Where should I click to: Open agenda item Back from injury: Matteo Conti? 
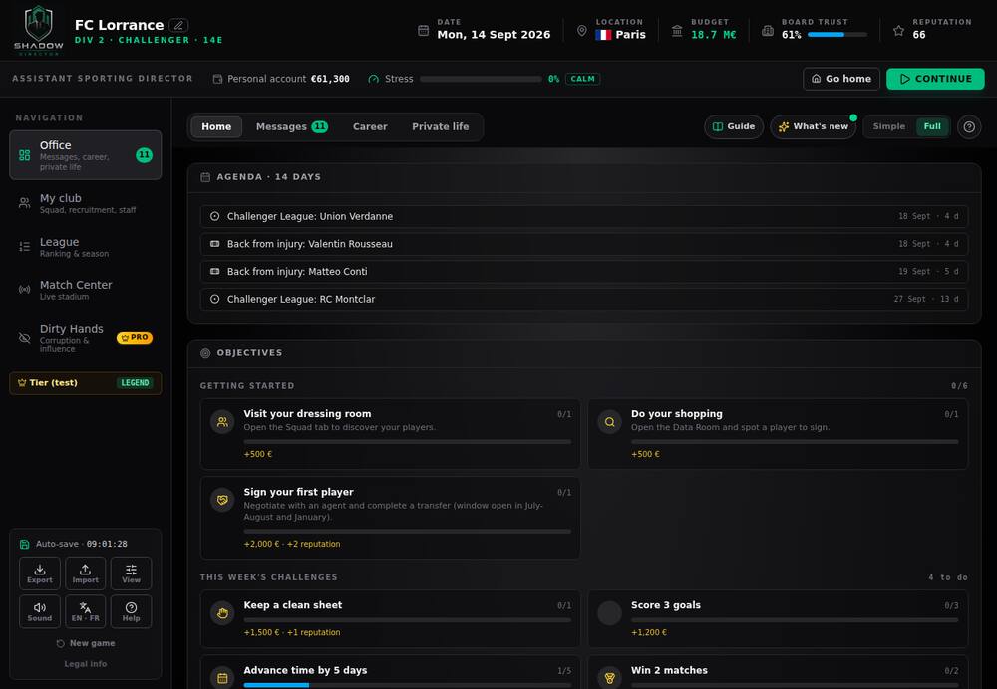tap(583, 271)
